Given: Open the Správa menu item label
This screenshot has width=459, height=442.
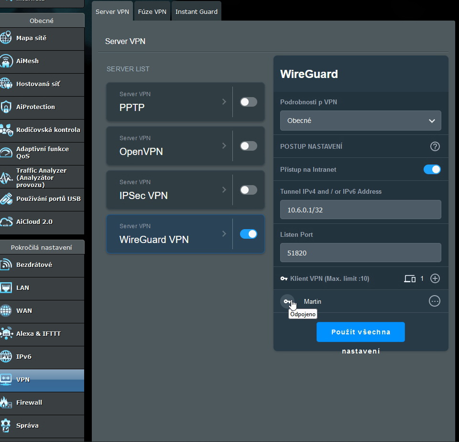Looking at the screenshot, I should tap(27, 425).
